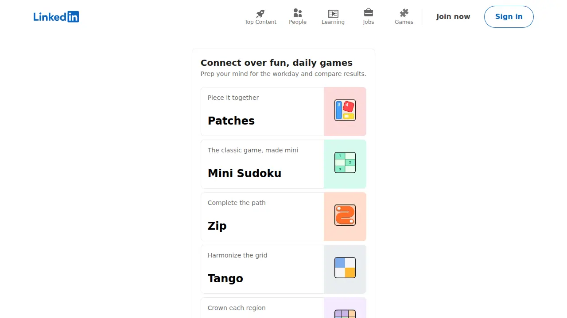Select the Jobs nav label
The height and width of the screenshot is (318, 567).
click(x=369, y=22)
